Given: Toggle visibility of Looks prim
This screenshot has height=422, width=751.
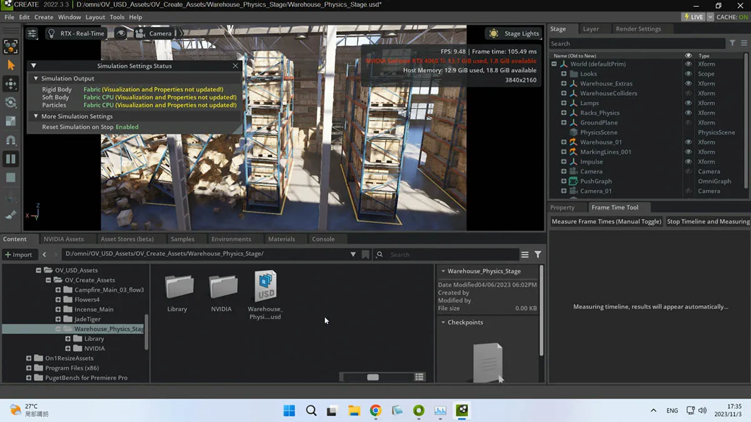Looking at the screenshot, I should click(x=688, y=74).
